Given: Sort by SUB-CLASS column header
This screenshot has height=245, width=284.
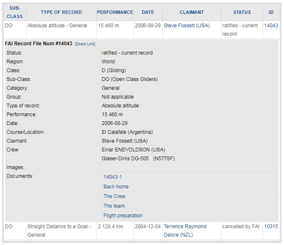Looking at the screenshot, I should (x=15, y=12).
